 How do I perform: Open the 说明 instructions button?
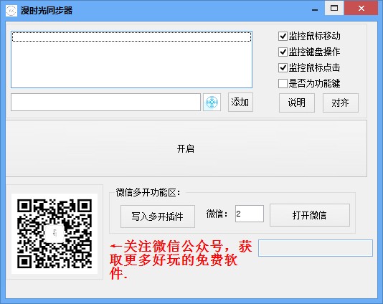point(297,103)
